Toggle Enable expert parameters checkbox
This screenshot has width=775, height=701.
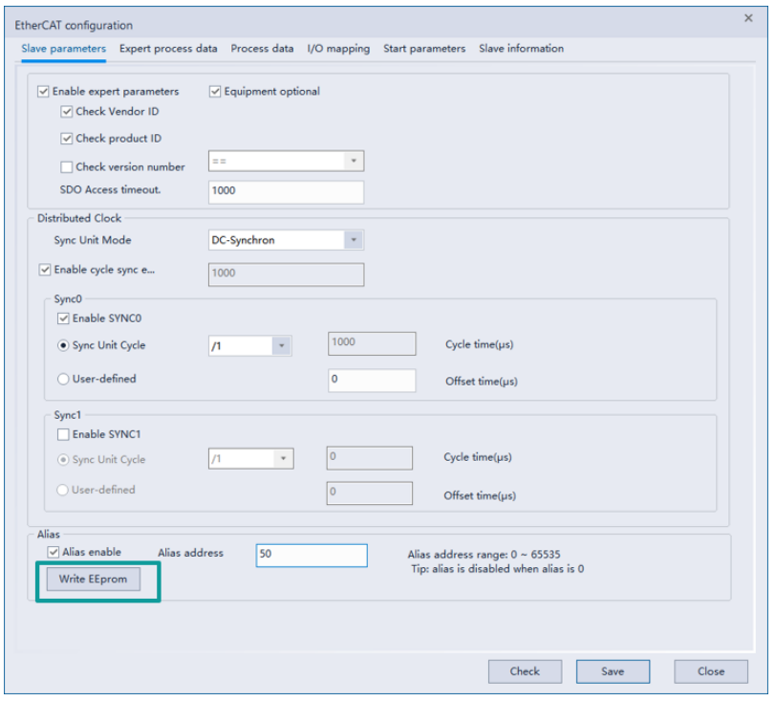coord(43,92)
